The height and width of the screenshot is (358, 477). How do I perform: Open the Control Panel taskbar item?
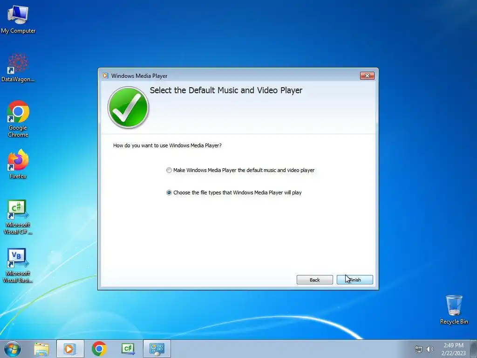(157, 349)
